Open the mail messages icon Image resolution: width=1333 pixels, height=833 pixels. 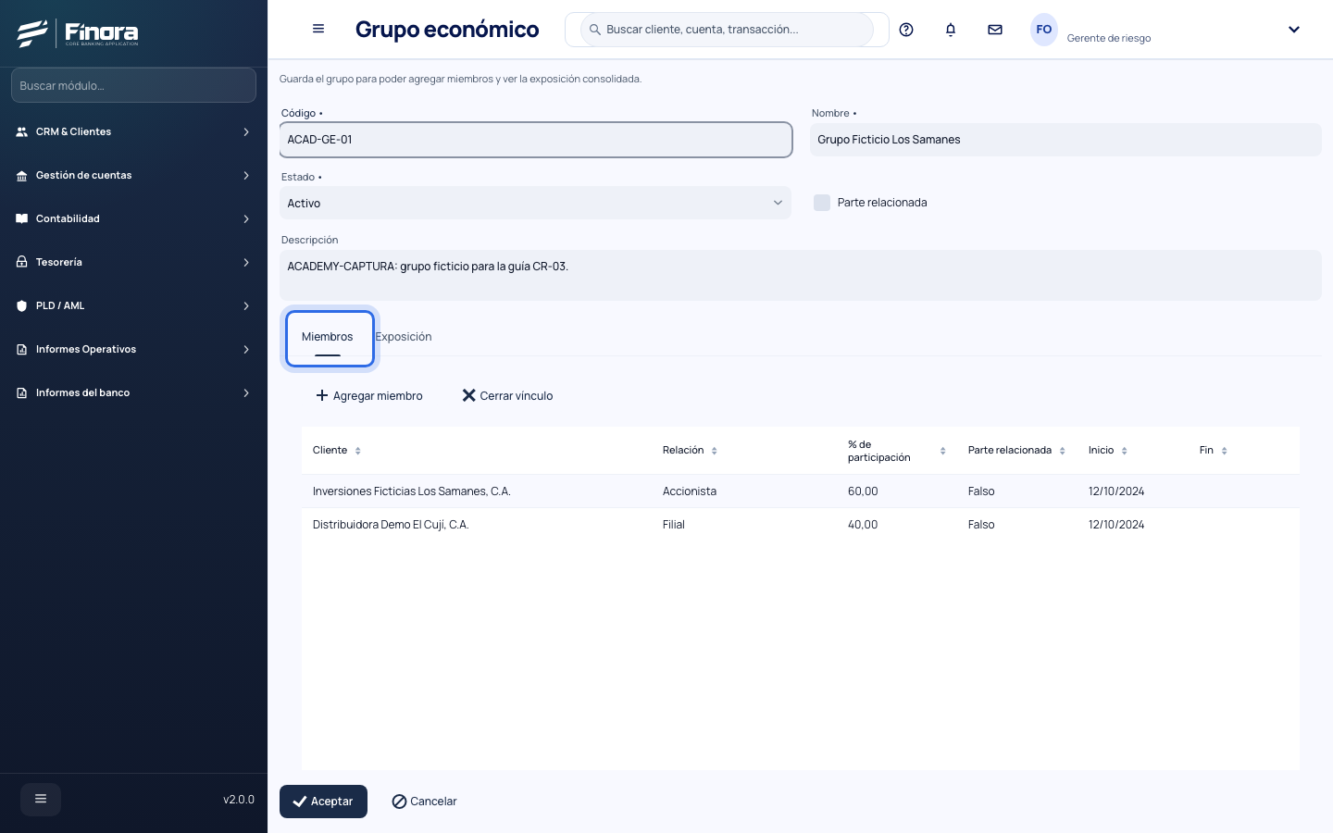995,30
